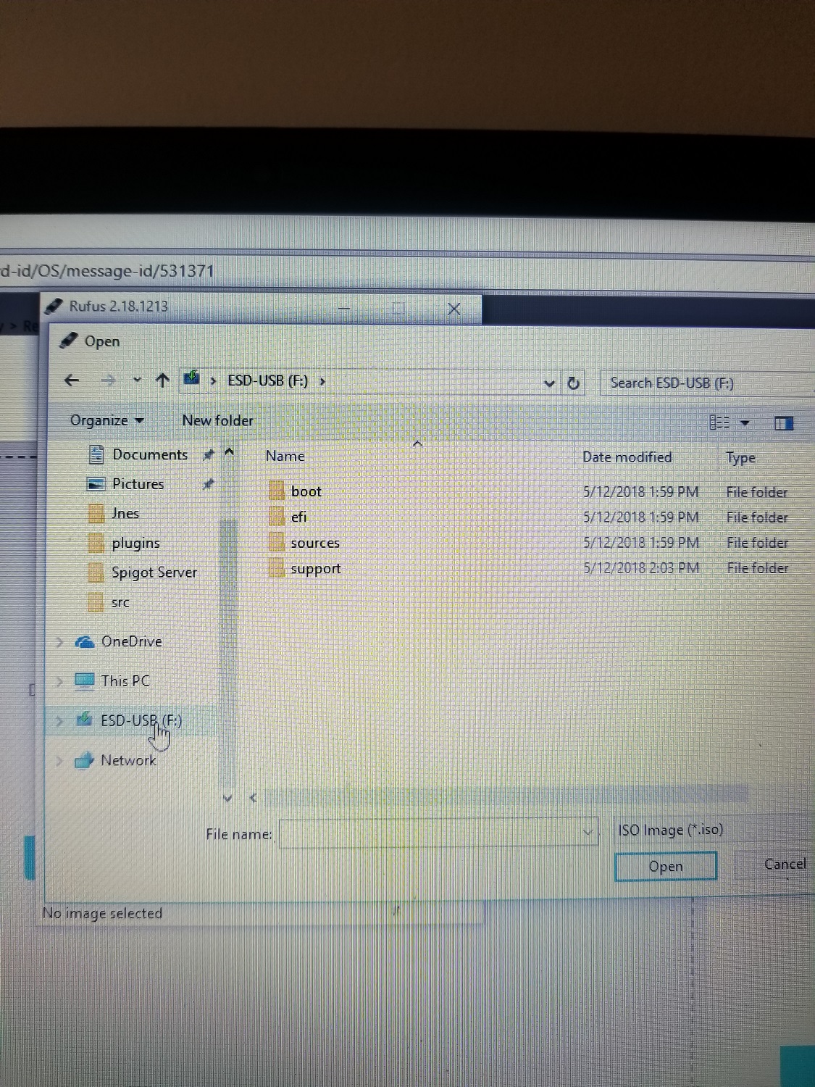The width and height of the screenshot is (815, 1087).
Task: Open the boot folder
Action: click(305, 491)
